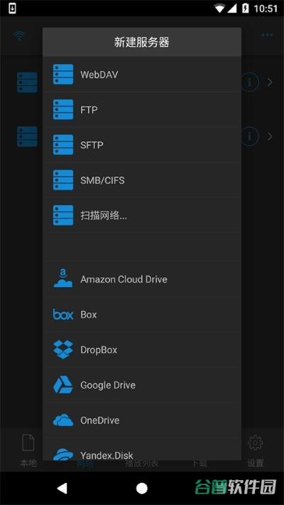This screenshot has height=505, width=284.
Task: Switch to the 播放列表 (Playlist) tab
Action: (142, 464)
